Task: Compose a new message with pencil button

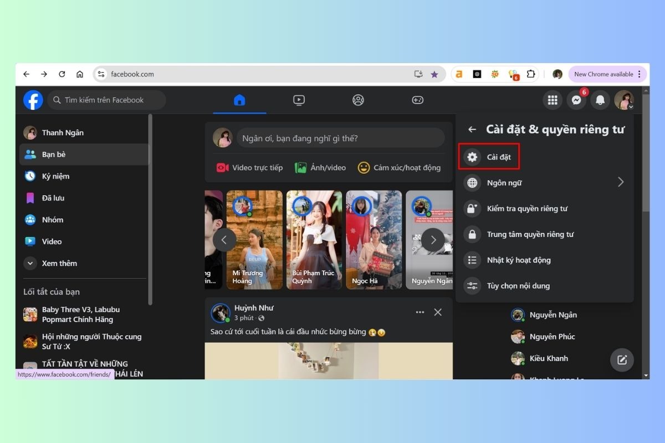Action: coord(622,360)
